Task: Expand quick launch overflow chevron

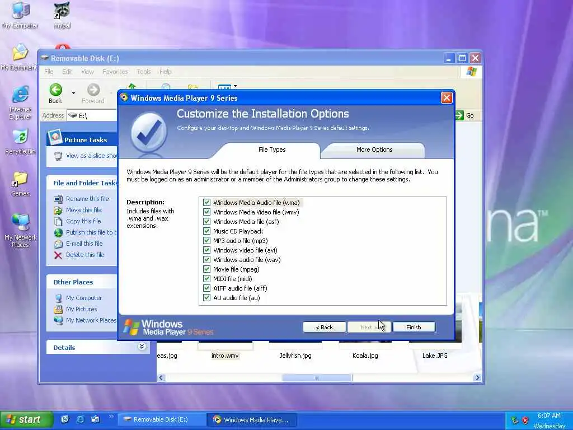Action: (x=111, y=416)
